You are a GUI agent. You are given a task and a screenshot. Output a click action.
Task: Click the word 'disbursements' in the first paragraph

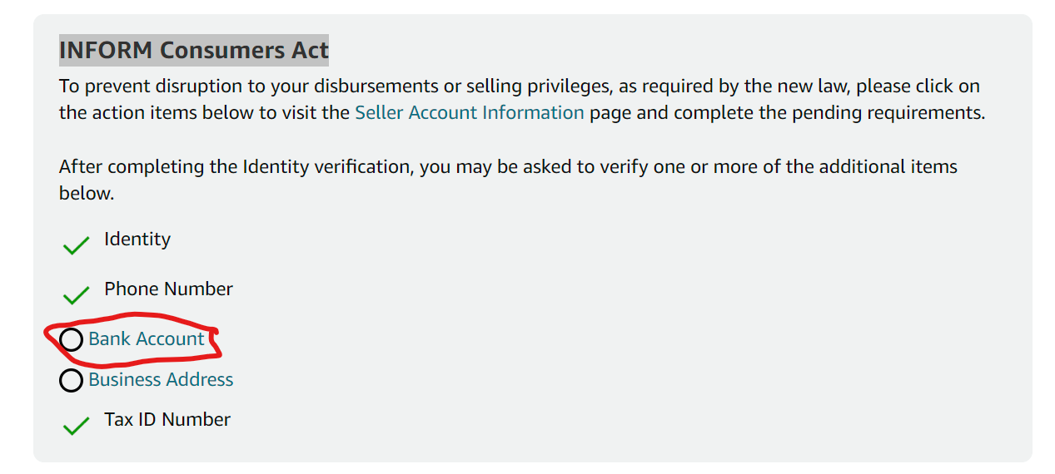(x=374, y=86)
